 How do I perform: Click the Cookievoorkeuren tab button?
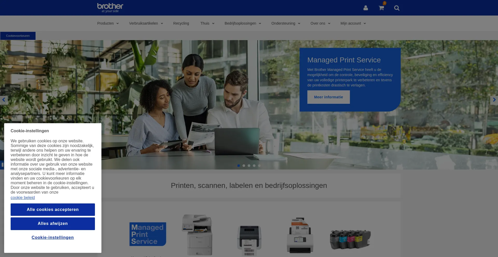pyautogui.click(x=18, y=36)
